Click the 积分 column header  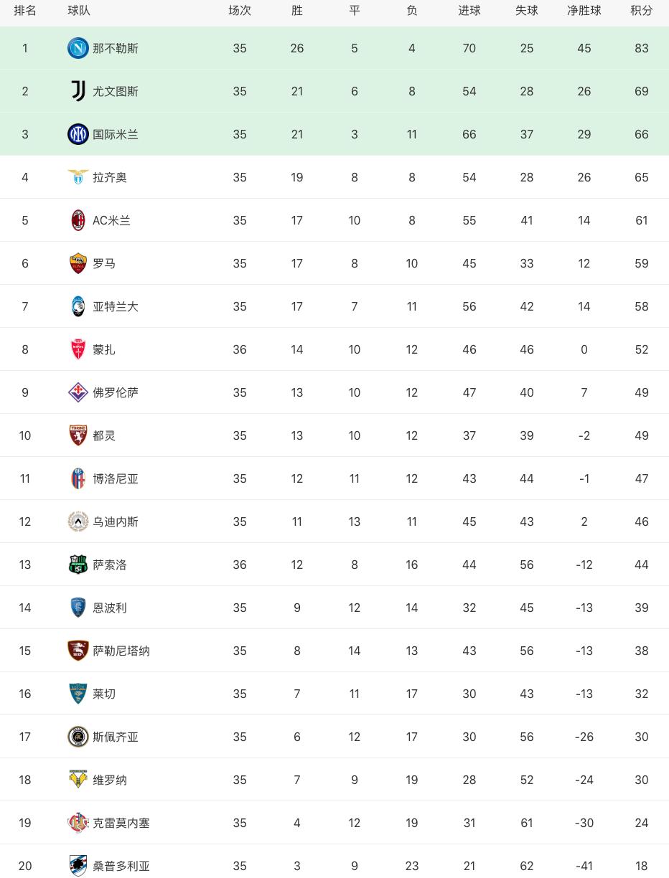[641, 11]
